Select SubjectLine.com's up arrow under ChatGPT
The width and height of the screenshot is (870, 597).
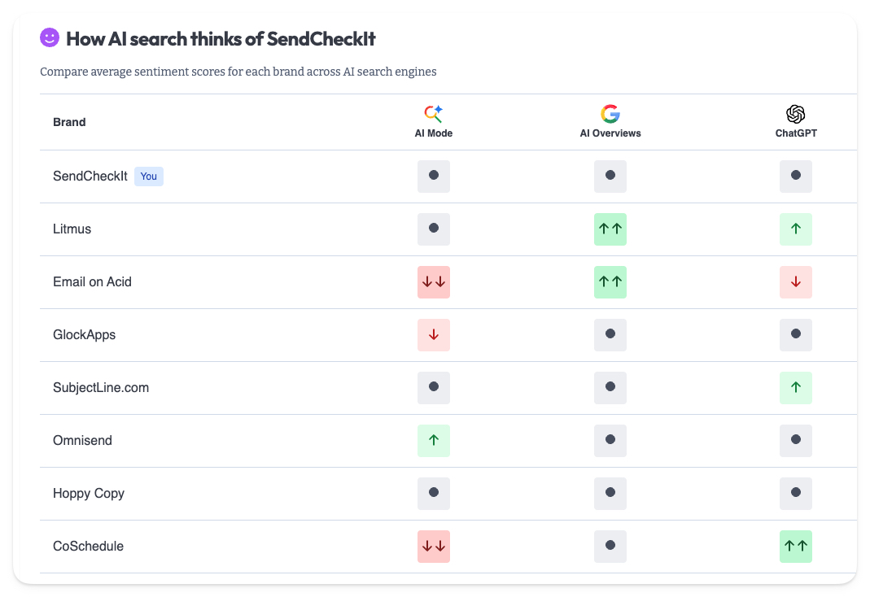795,387
